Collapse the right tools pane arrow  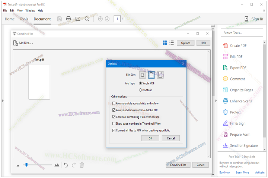coord(216,101)
